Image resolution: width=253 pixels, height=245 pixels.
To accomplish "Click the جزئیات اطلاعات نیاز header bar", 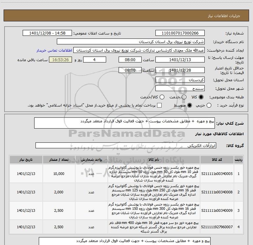I will (126, 15).
